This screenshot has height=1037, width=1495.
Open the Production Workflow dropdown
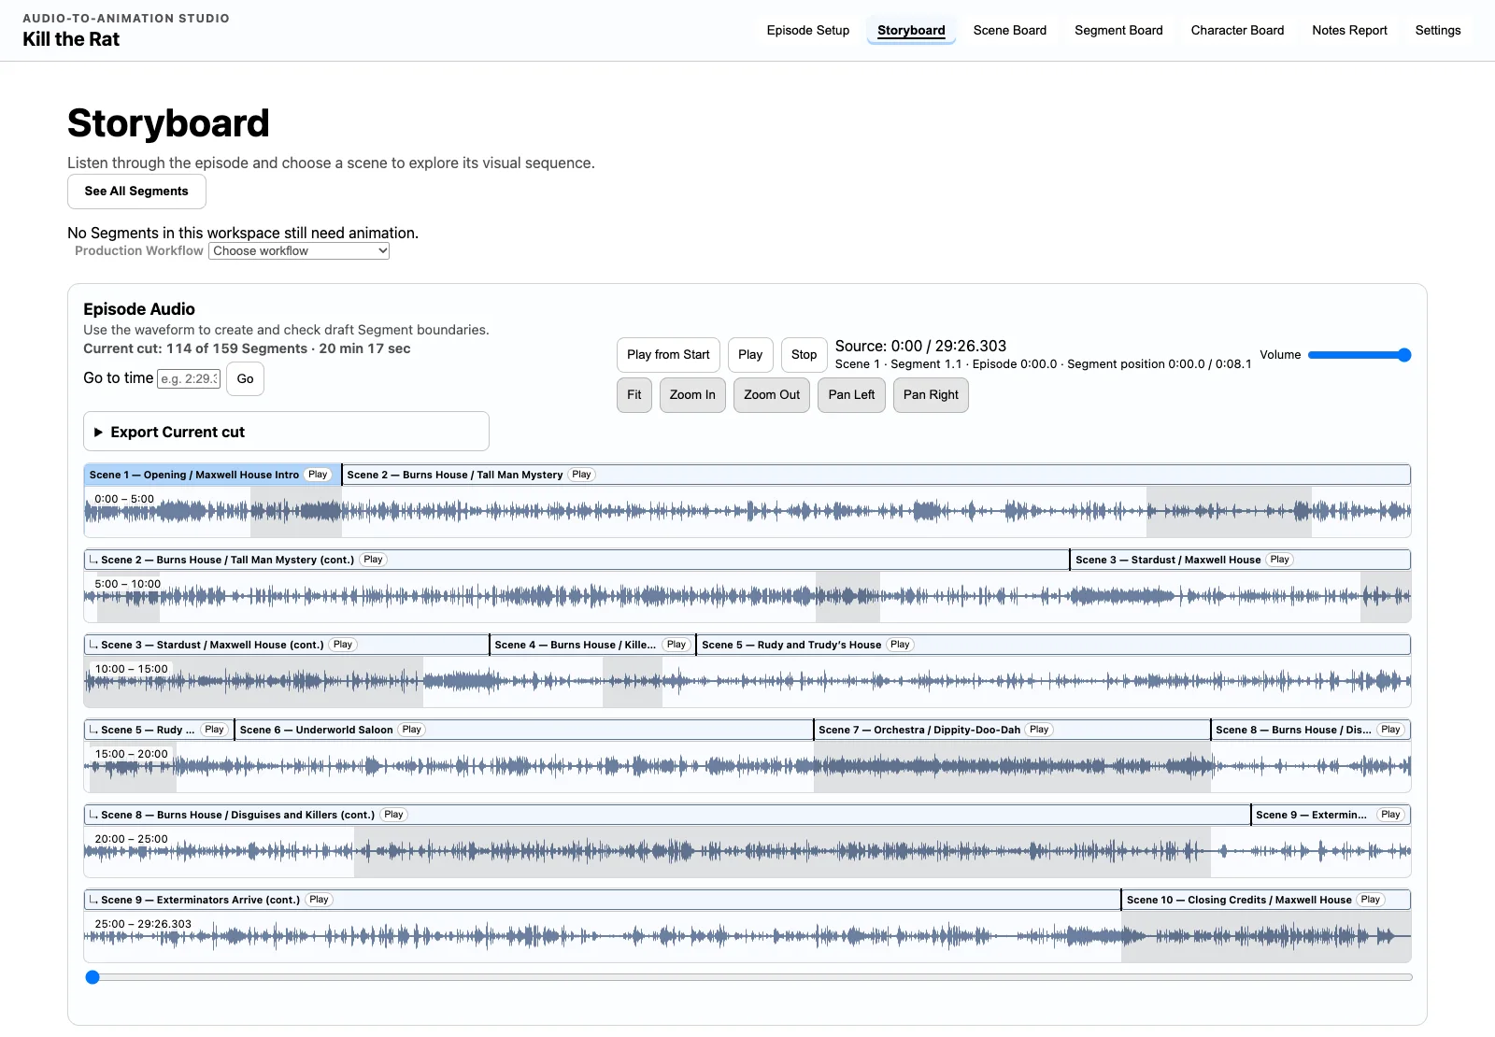[x=299, y=250]
